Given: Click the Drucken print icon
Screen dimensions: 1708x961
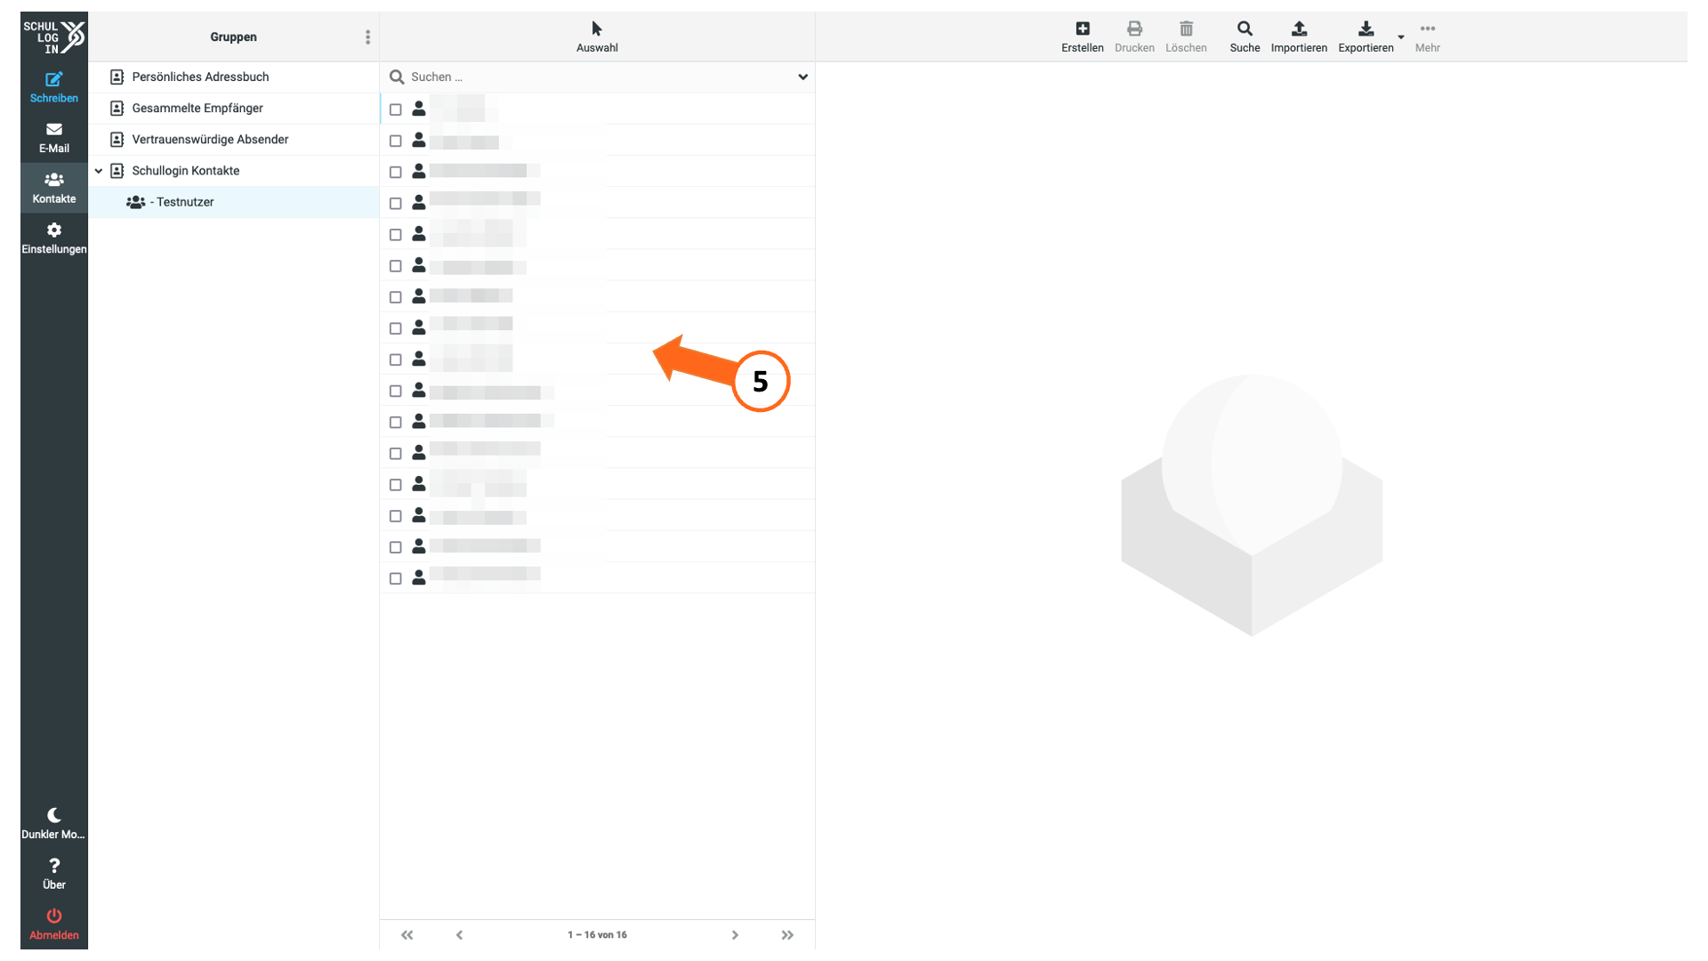Looking at the screenshot, I should (x=1134, y=37).
